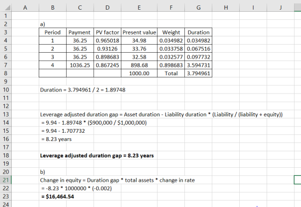Click the Payment header cell

click(80, 32)
